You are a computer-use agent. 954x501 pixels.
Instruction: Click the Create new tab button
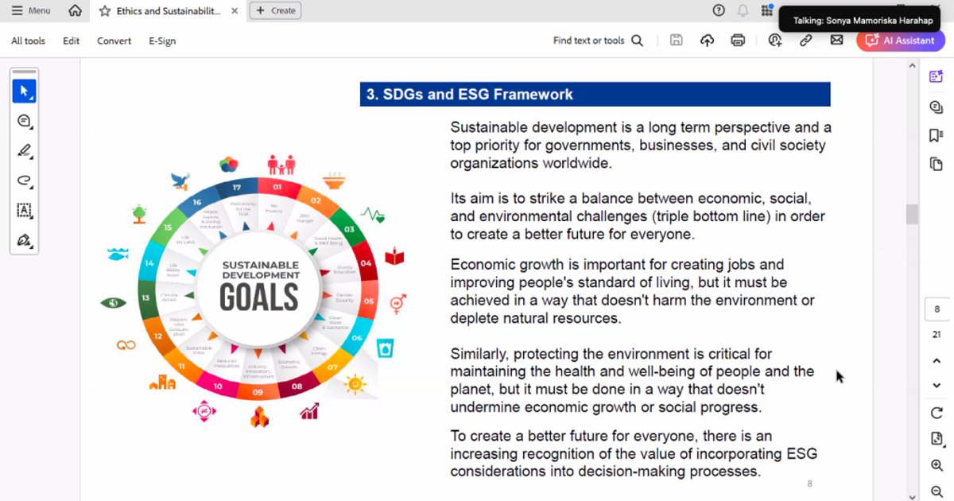(x=275, y=10)
